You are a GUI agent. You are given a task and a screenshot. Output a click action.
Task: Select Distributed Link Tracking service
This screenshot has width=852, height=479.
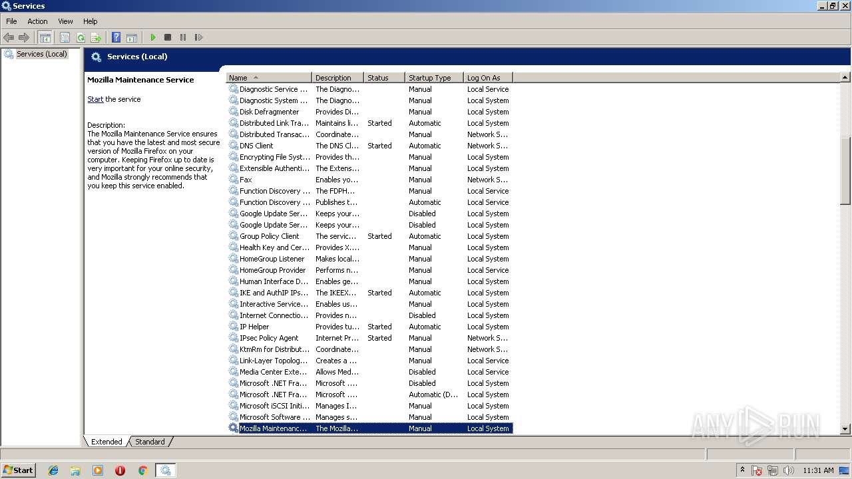click(369, 123)
